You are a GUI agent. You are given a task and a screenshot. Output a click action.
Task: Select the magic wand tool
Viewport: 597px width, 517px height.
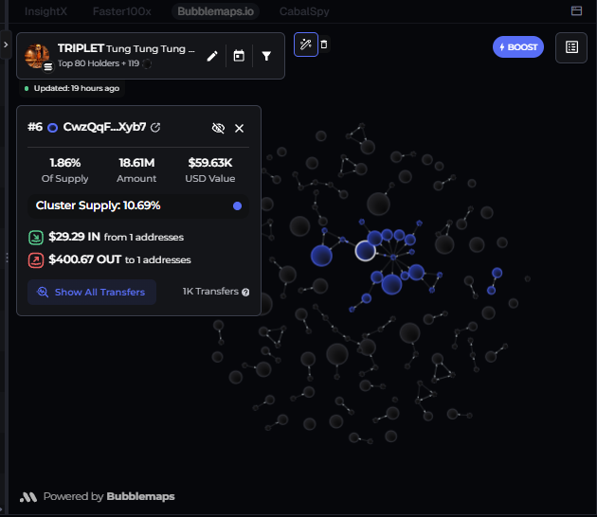pos(306,45)
